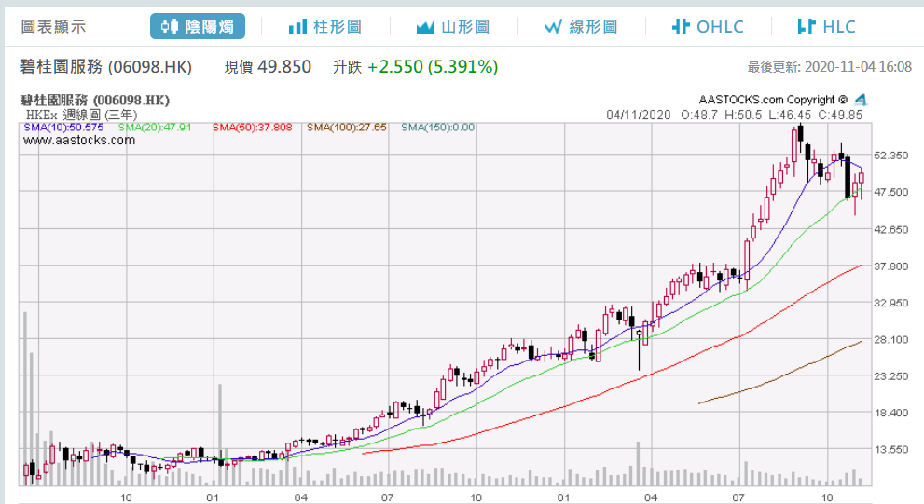The width and height of the screenshot is (924, 504).
Task: Click the SMA(50):37.808 legend label
Action: click(x=253, y=128)
